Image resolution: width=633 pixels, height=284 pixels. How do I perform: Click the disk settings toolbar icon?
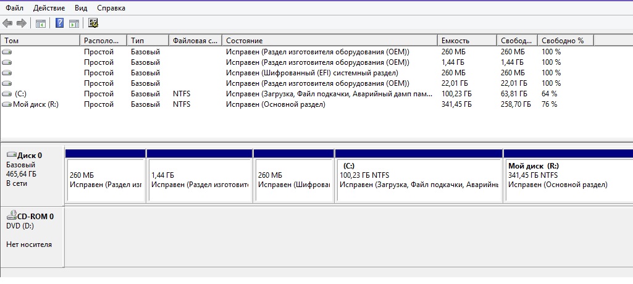pyautogui.click(x=94, y=23)
